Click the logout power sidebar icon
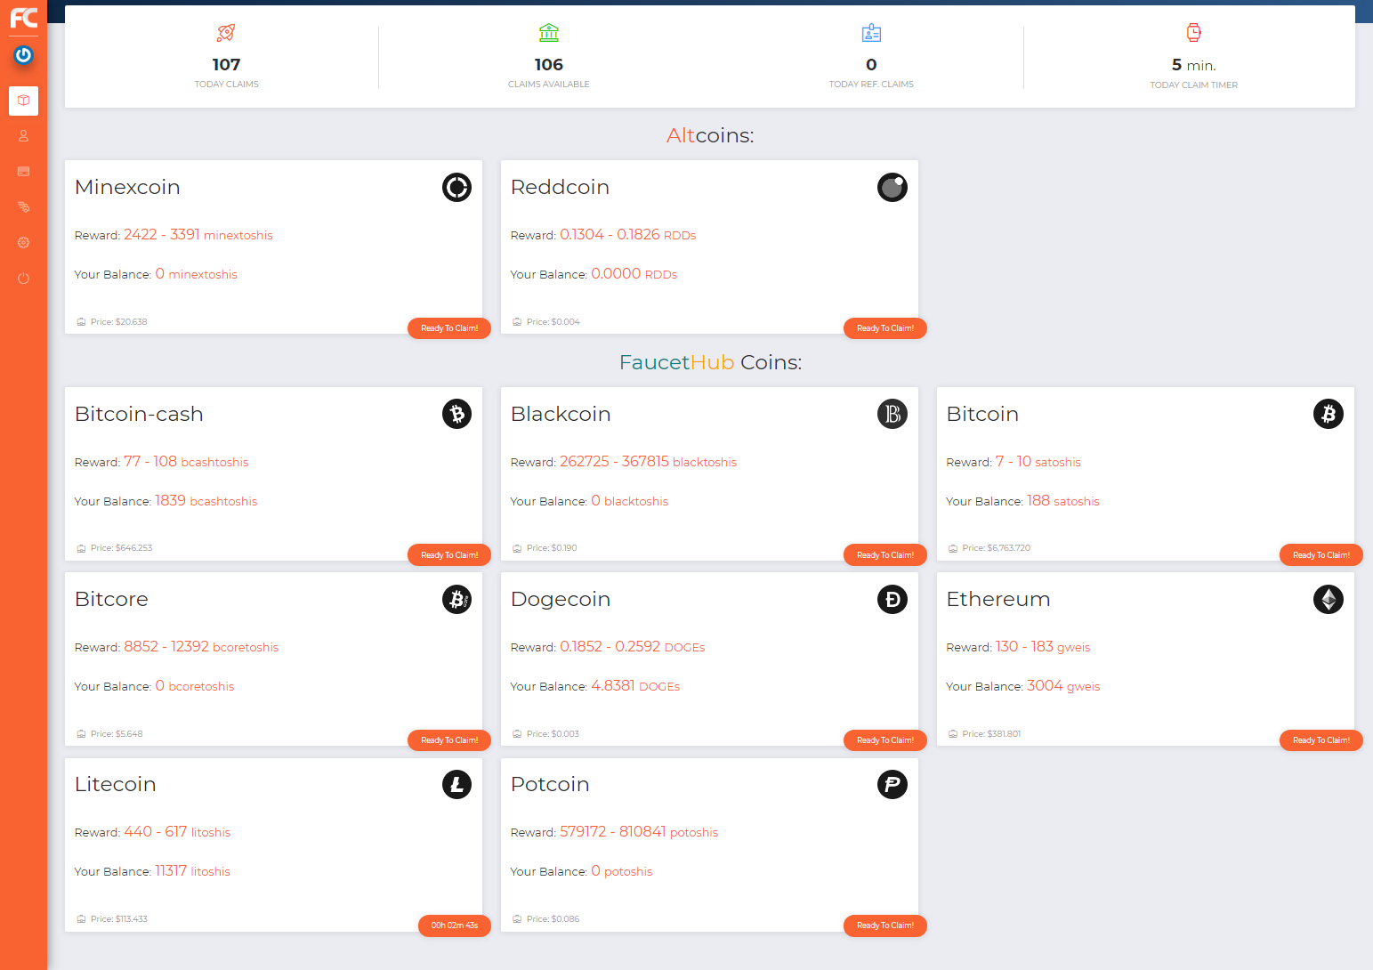The image size is (1373, 970). tap(23, 279)
